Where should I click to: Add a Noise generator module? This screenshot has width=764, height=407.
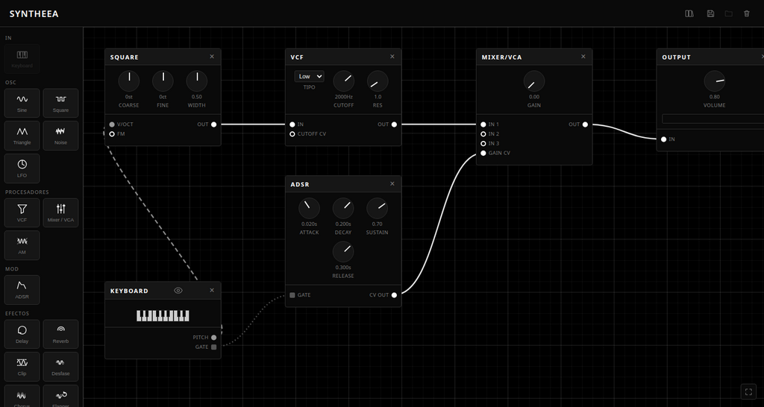click(60, 136)
